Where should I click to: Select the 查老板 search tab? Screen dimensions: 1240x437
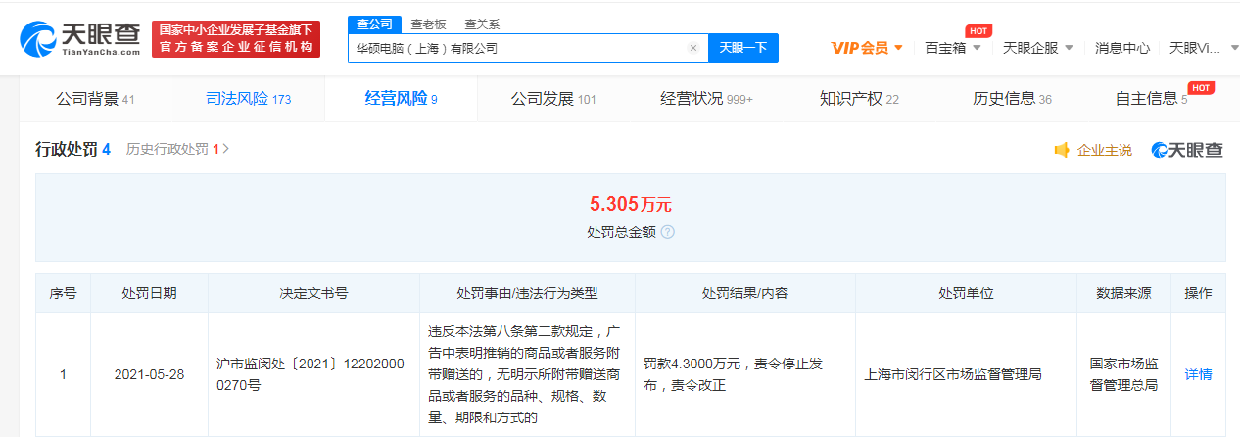click(427, 24)
